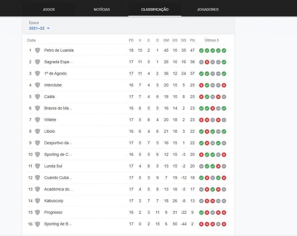Click the shield icon next to Wiliete
This screenshot has width=297, height=236.
tap(37, 120)
